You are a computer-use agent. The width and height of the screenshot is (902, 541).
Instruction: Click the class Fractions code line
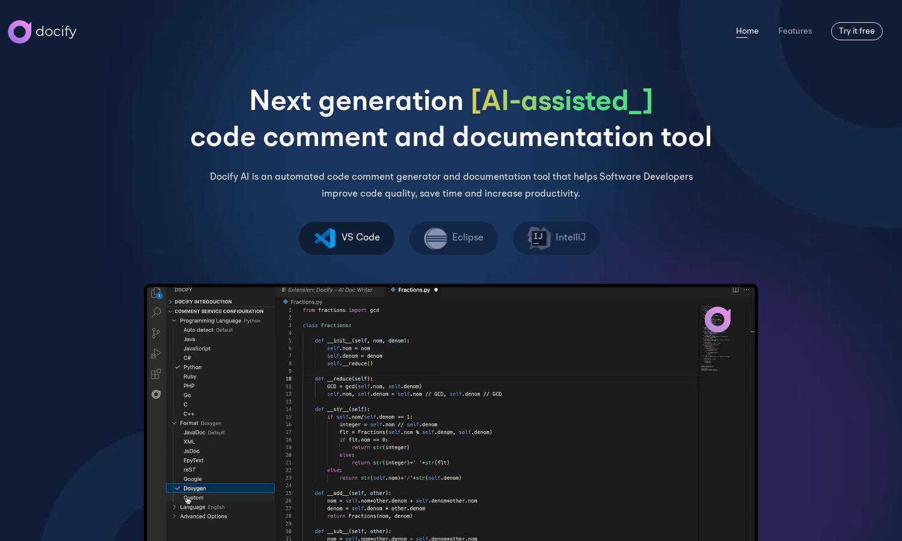[327, 326]
